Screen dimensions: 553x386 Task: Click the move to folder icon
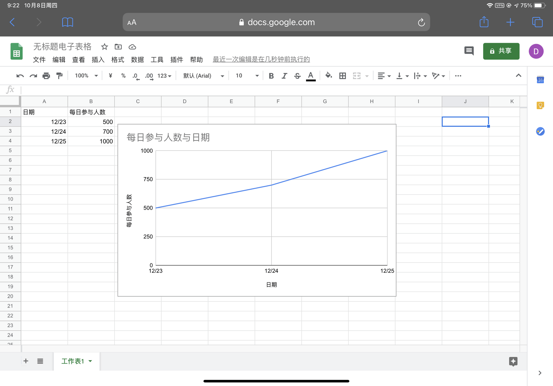click(x=118, y=47)
